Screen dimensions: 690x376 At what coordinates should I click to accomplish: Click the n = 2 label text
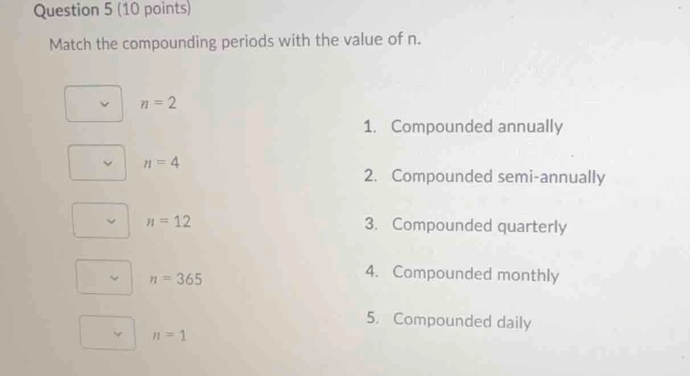pyautogui.click(x=158, y=103)
